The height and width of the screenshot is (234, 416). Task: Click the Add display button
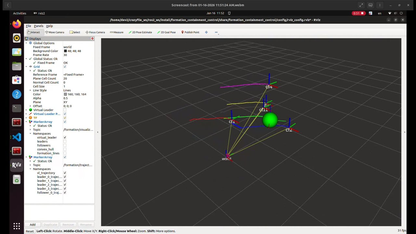[x=32, y=225]
